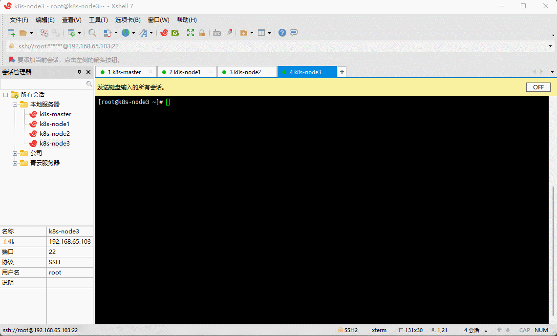Expand the layout icon dropdown arrow
557x336 pixels.
[269, 33]
